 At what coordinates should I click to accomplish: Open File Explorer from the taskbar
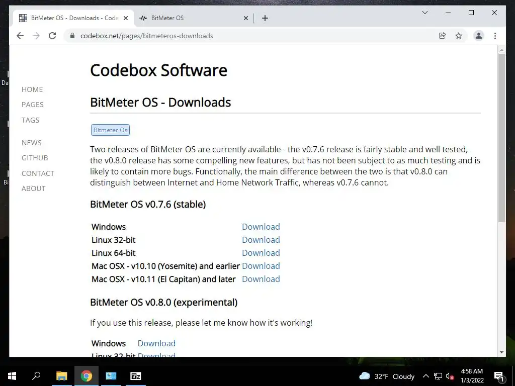point(61,376)
